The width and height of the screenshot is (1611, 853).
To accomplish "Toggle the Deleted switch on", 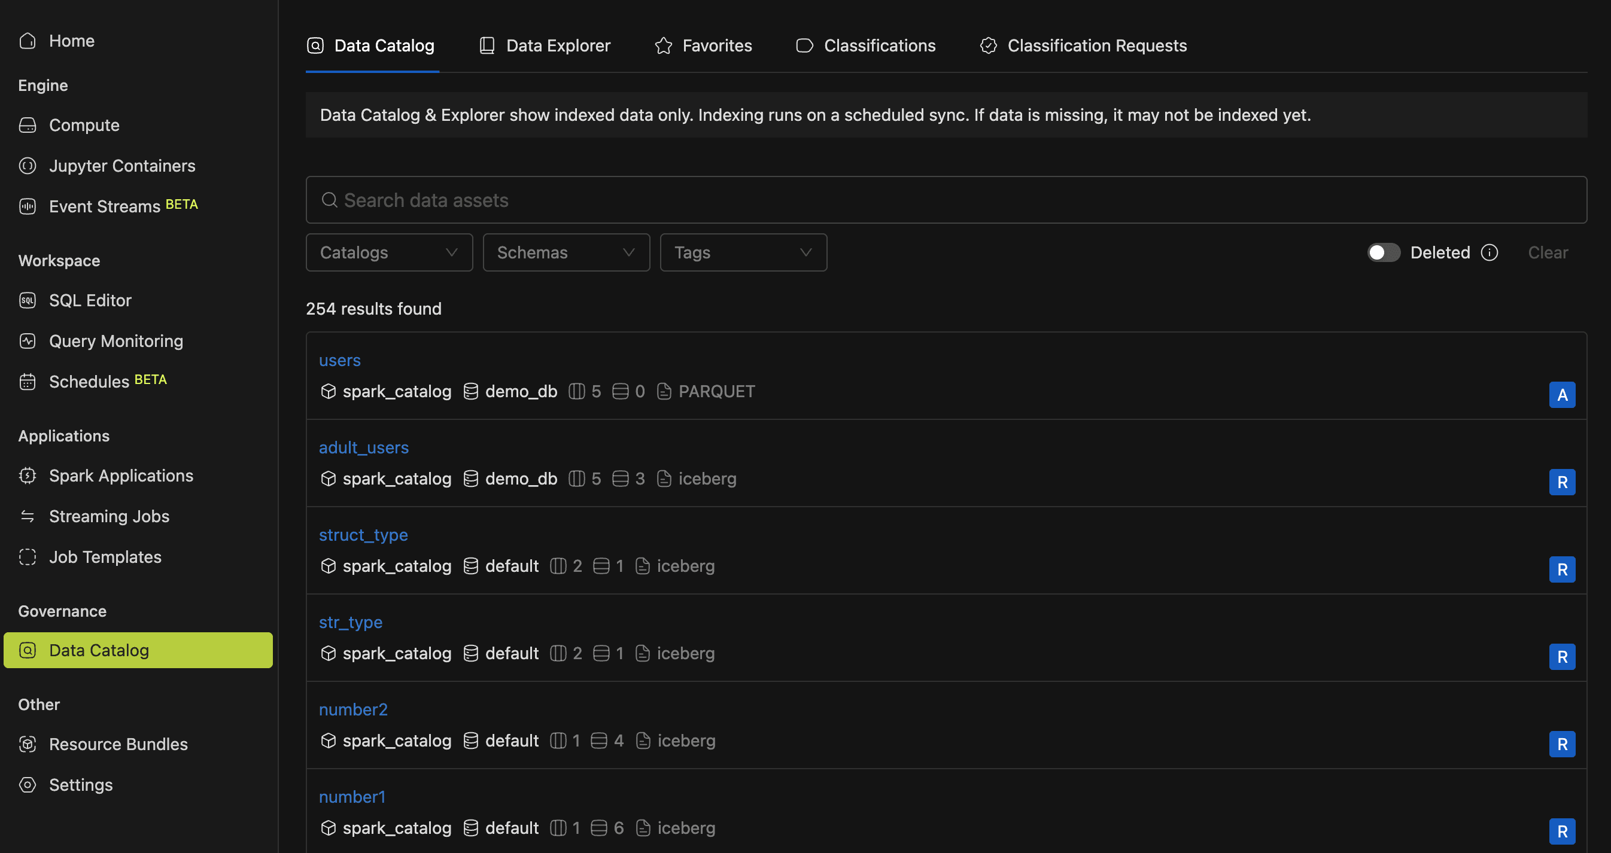I will tap(1383, 252).
